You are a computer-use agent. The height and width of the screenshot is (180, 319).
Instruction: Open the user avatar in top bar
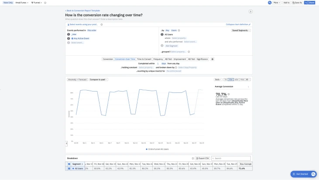(270, 3)
